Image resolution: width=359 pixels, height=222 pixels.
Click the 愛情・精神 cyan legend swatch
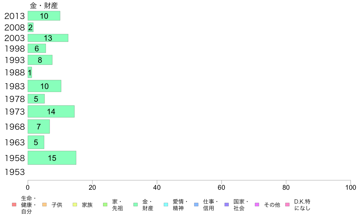pos(166,205)
